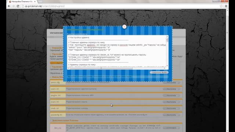Image resolution: width=235 pixels, height=132 pixels.
Task: Click the editor's scroll right arrow
Action: coord(164,68)
